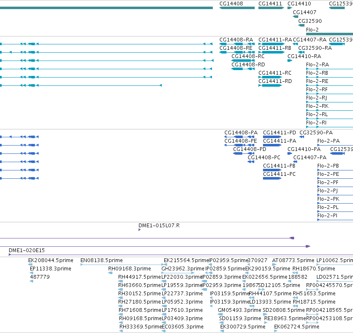The height and width of the screenshot is (333, 353).
Task: Select the teal CG14411 gene bar
Action: click(271, 8)
